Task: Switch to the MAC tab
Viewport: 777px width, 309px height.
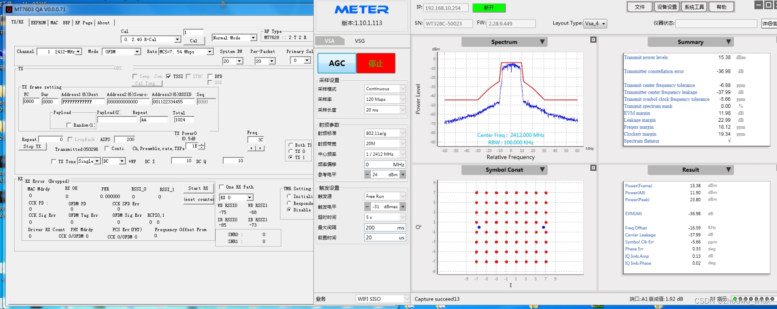Action: pyautogui.click(x=54, y=23)
